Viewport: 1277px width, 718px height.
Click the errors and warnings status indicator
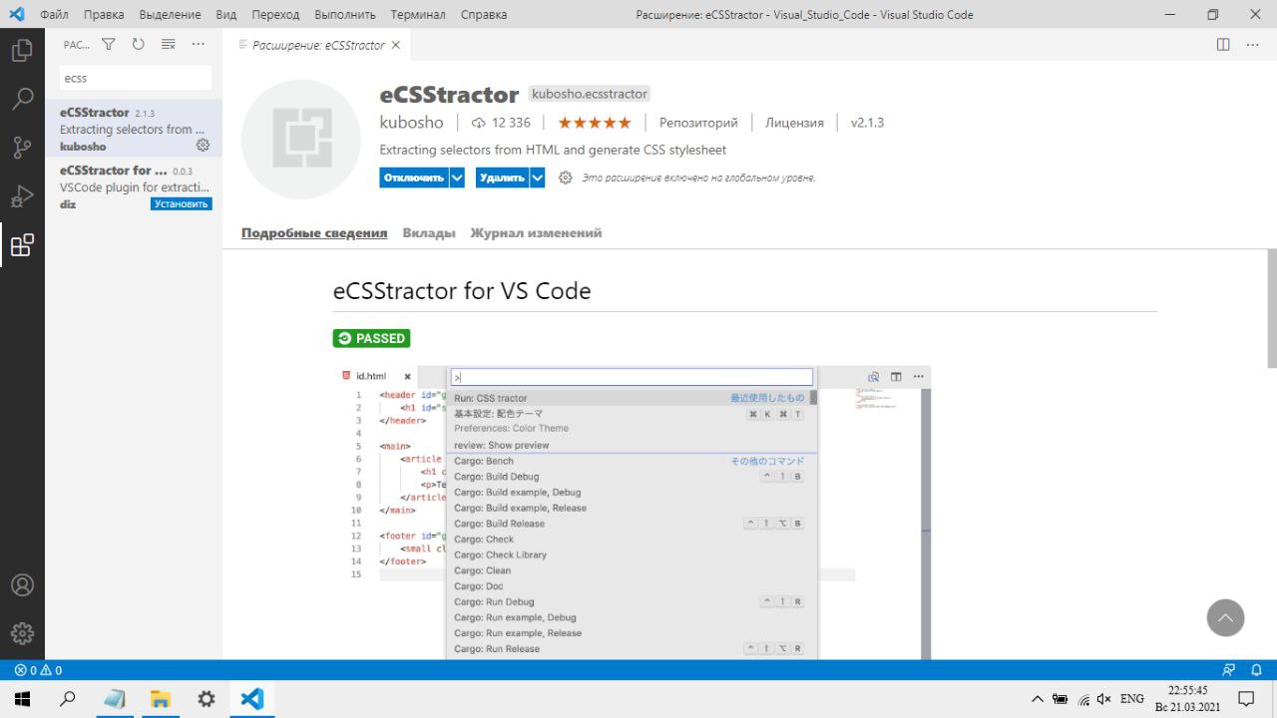tap(38, 670)
